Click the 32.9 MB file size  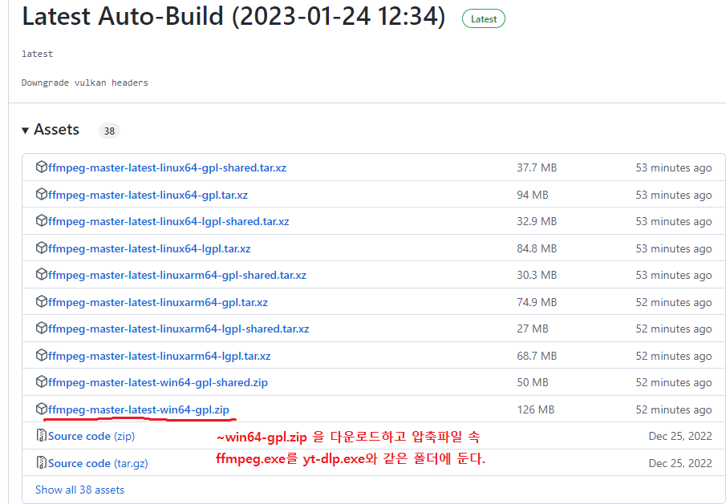[x=537, y=221]
